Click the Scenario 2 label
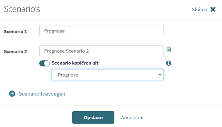 (x=15, y=51)
